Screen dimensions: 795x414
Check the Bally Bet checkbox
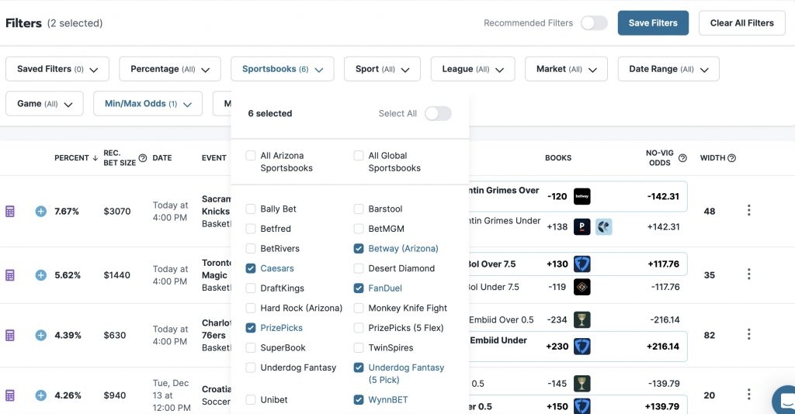coord(251,209)
